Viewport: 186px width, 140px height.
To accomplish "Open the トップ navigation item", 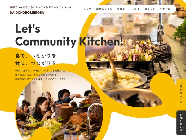I will tap(87, 9).
